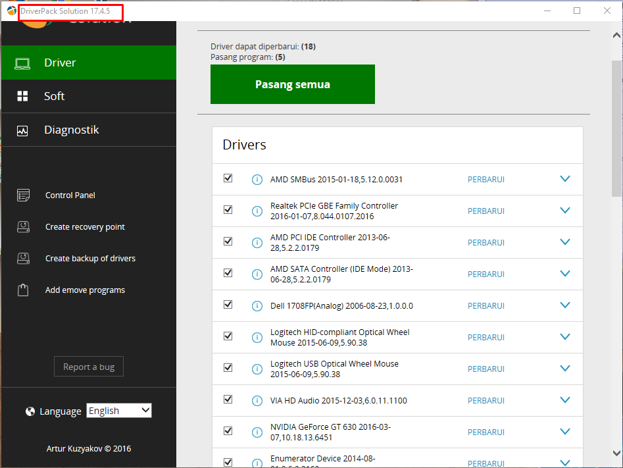Click the Create recovery point disk icon
Screen dimensions: 623x468
(x=23, y=226)
